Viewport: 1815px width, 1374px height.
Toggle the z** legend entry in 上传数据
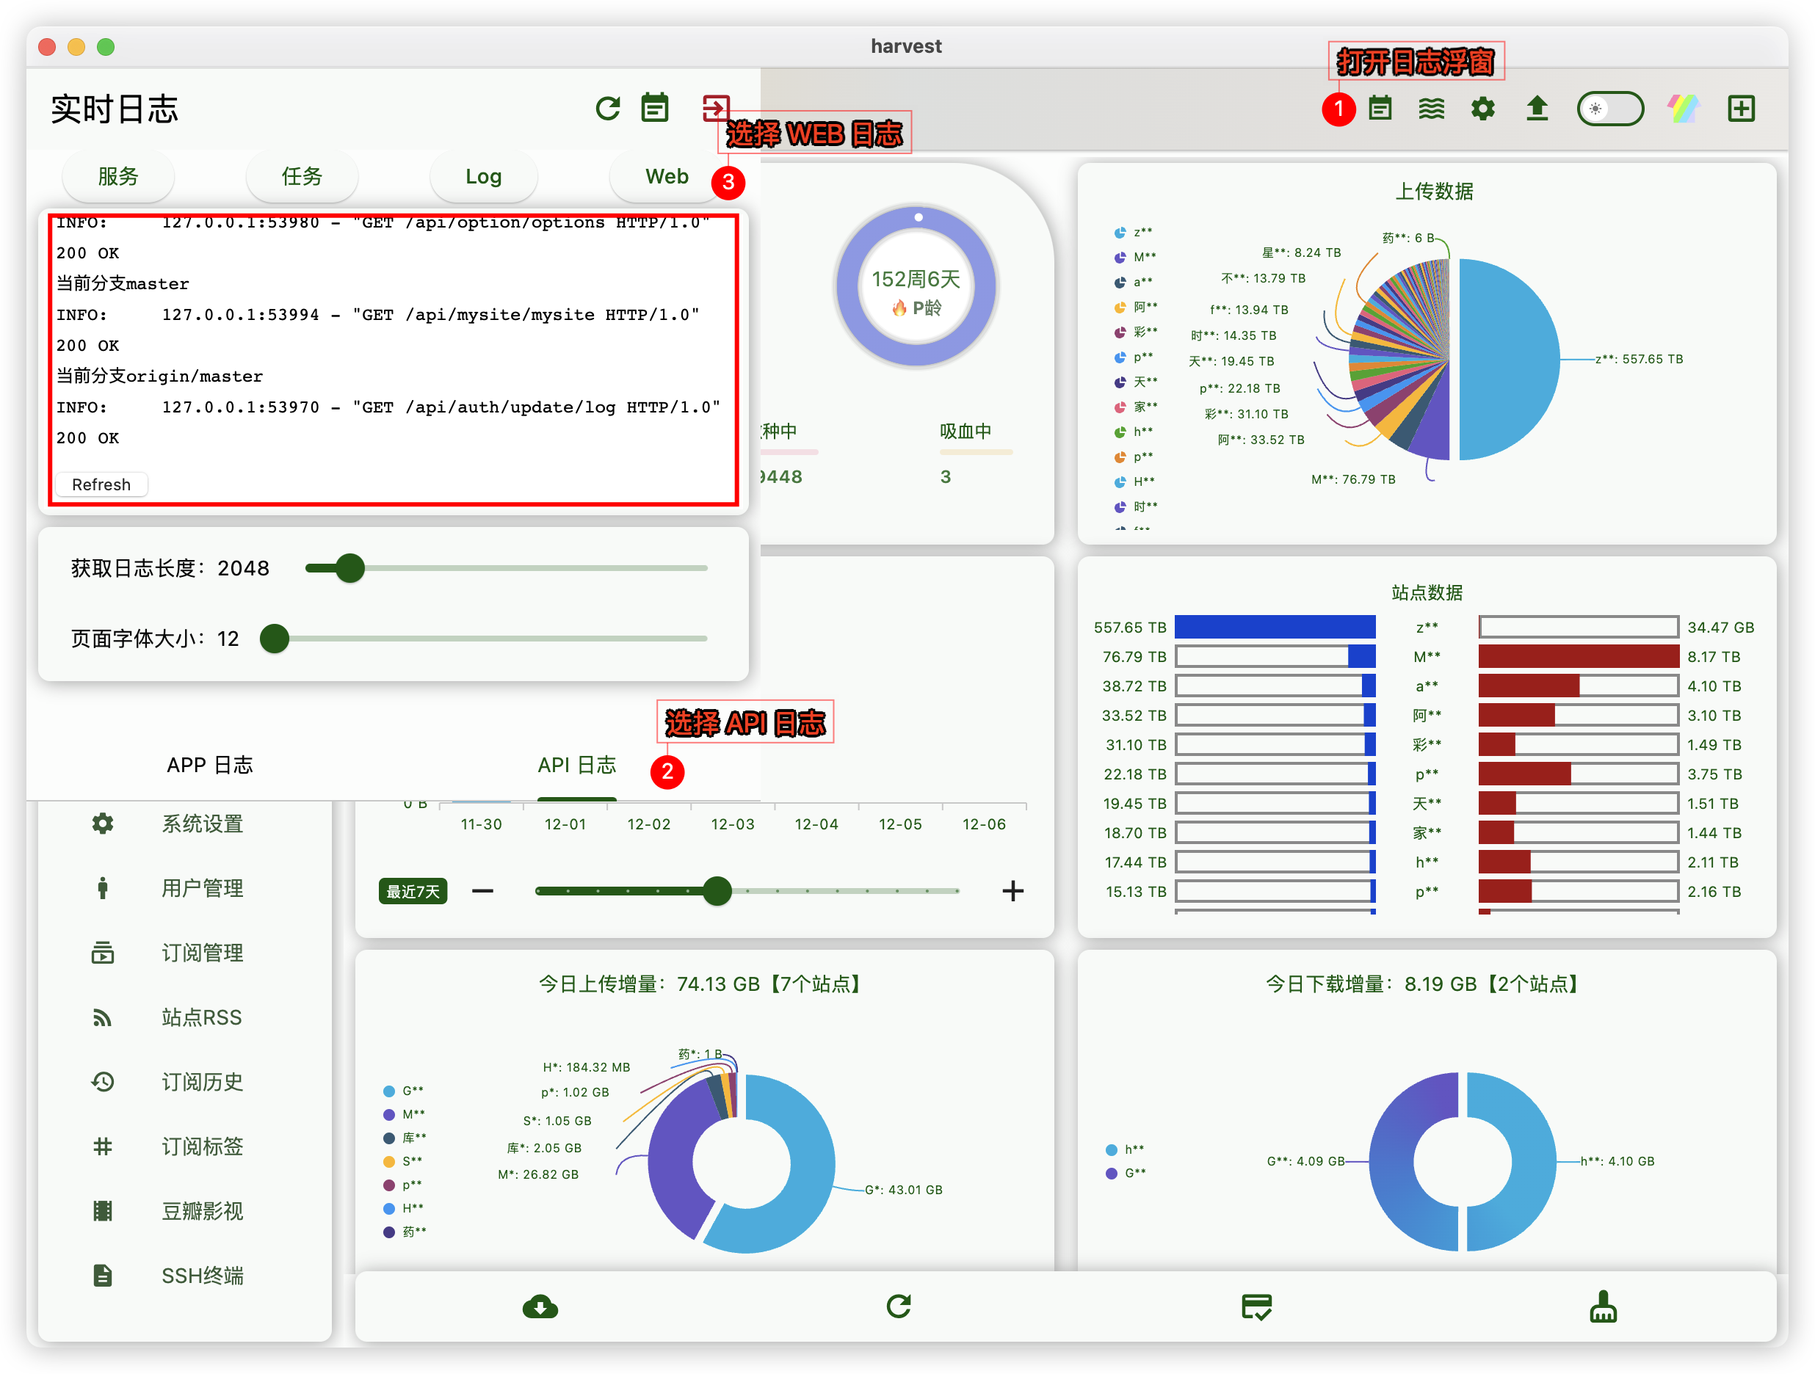[1133, 232]
